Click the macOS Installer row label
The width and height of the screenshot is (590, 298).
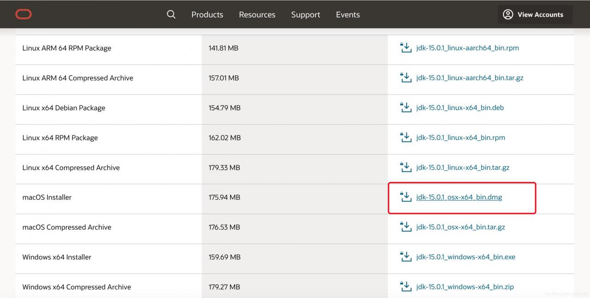[47, 197]
